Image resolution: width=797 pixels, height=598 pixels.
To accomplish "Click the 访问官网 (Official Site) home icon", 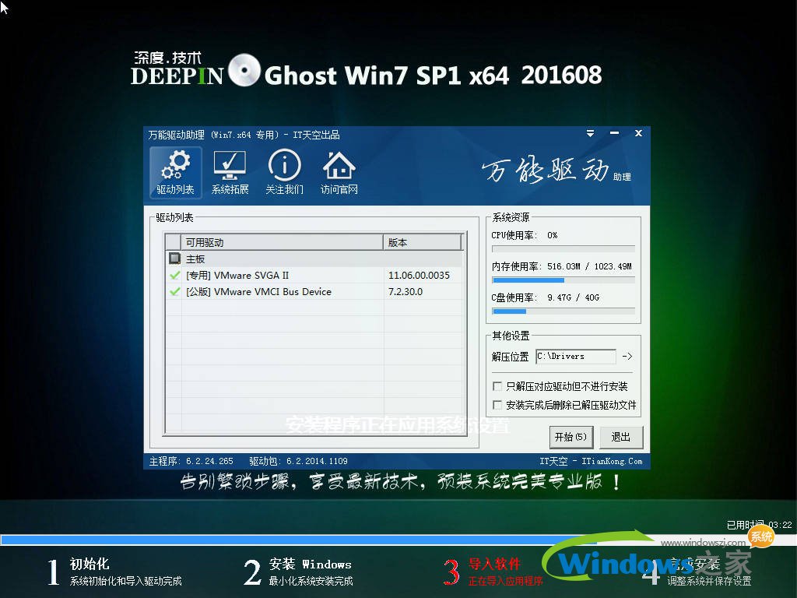I will point(339,172).
